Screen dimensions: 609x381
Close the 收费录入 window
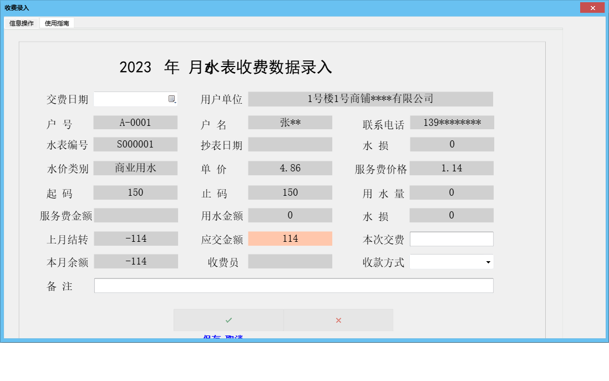[x=592, y=7]
